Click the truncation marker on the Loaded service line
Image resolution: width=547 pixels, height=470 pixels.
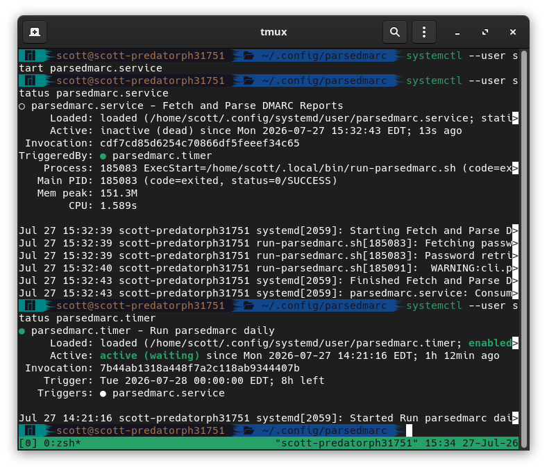(515, 118)
